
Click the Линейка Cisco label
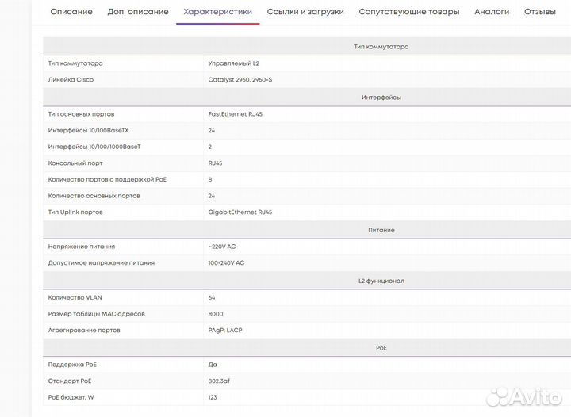[71, 80]
